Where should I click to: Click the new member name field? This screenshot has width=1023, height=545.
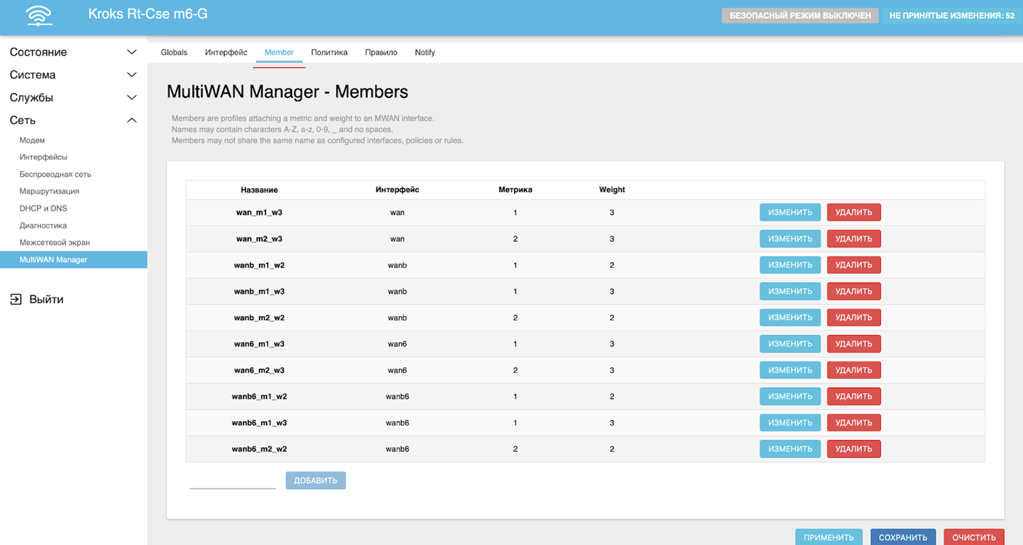(232, 481)
